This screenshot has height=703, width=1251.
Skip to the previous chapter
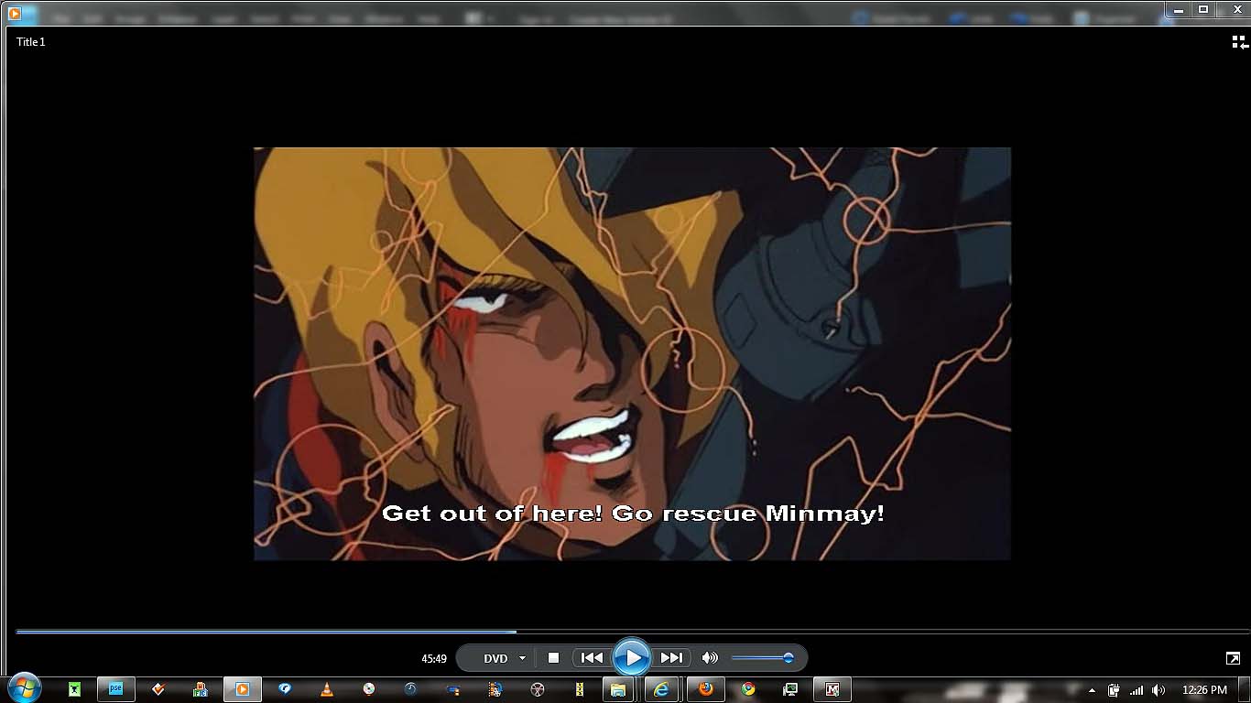pyautogui.click(x=593, y=657)
